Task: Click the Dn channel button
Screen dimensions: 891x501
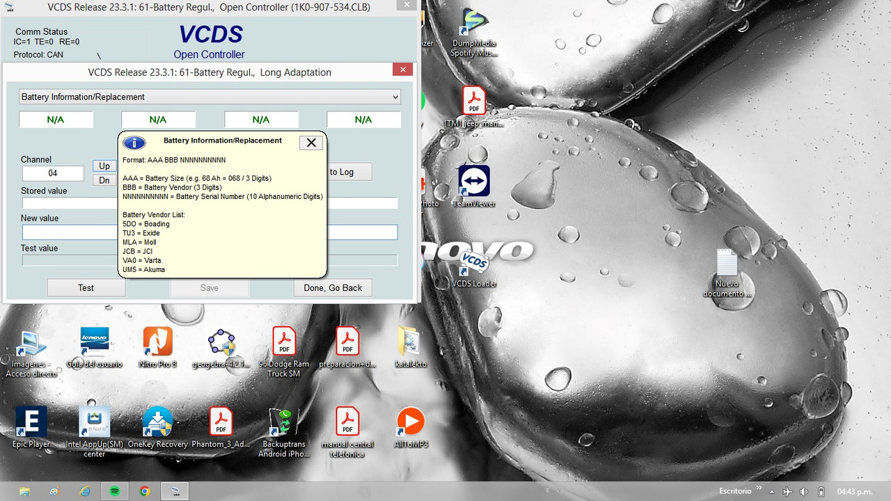Action: point(104,180)
